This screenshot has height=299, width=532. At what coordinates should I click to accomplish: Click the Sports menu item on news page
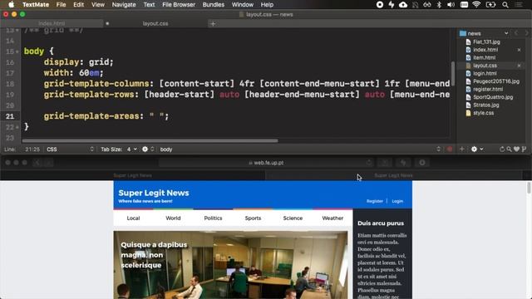[x=253, y=218]
